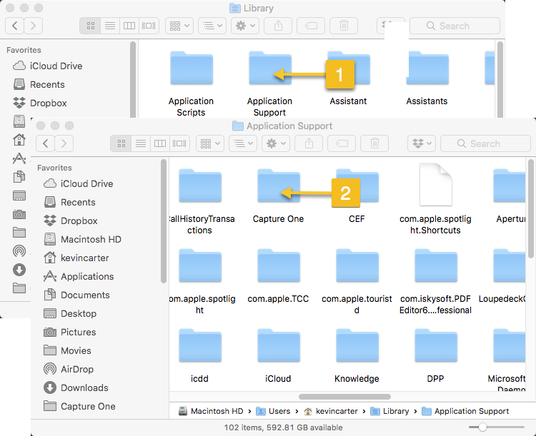The image size is (536, 436).
Task: Click the Edit Tags icon in Application Support toolbar
Action: pos(342,143)
